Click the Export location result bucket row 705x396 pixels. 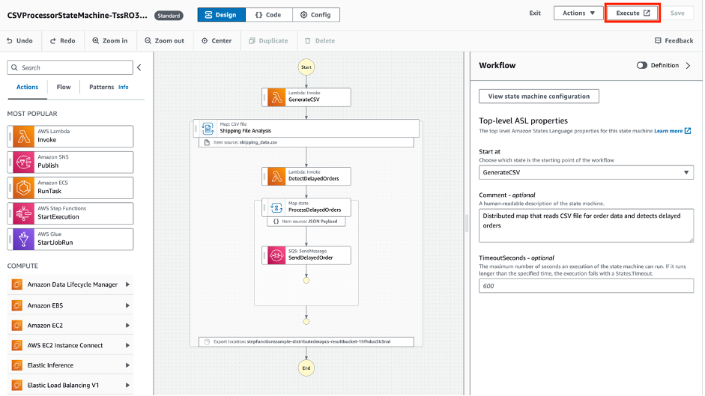(306, 341)
